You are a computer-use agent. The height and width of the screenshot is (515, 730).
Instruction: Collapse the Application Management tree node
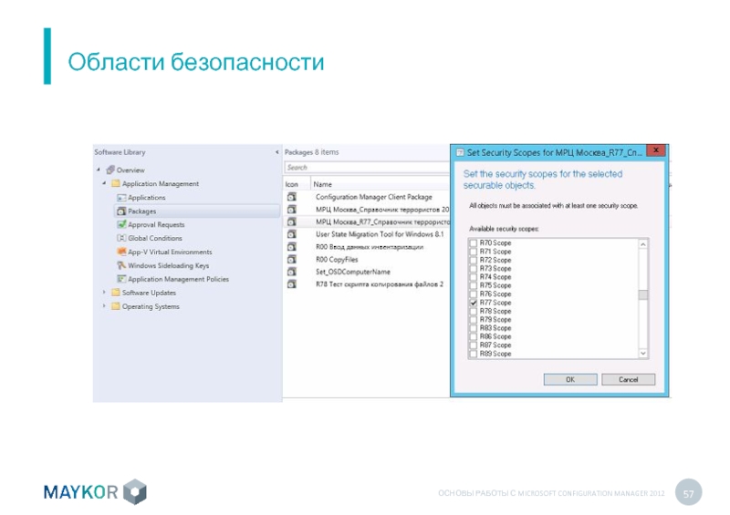coord(104,183)
